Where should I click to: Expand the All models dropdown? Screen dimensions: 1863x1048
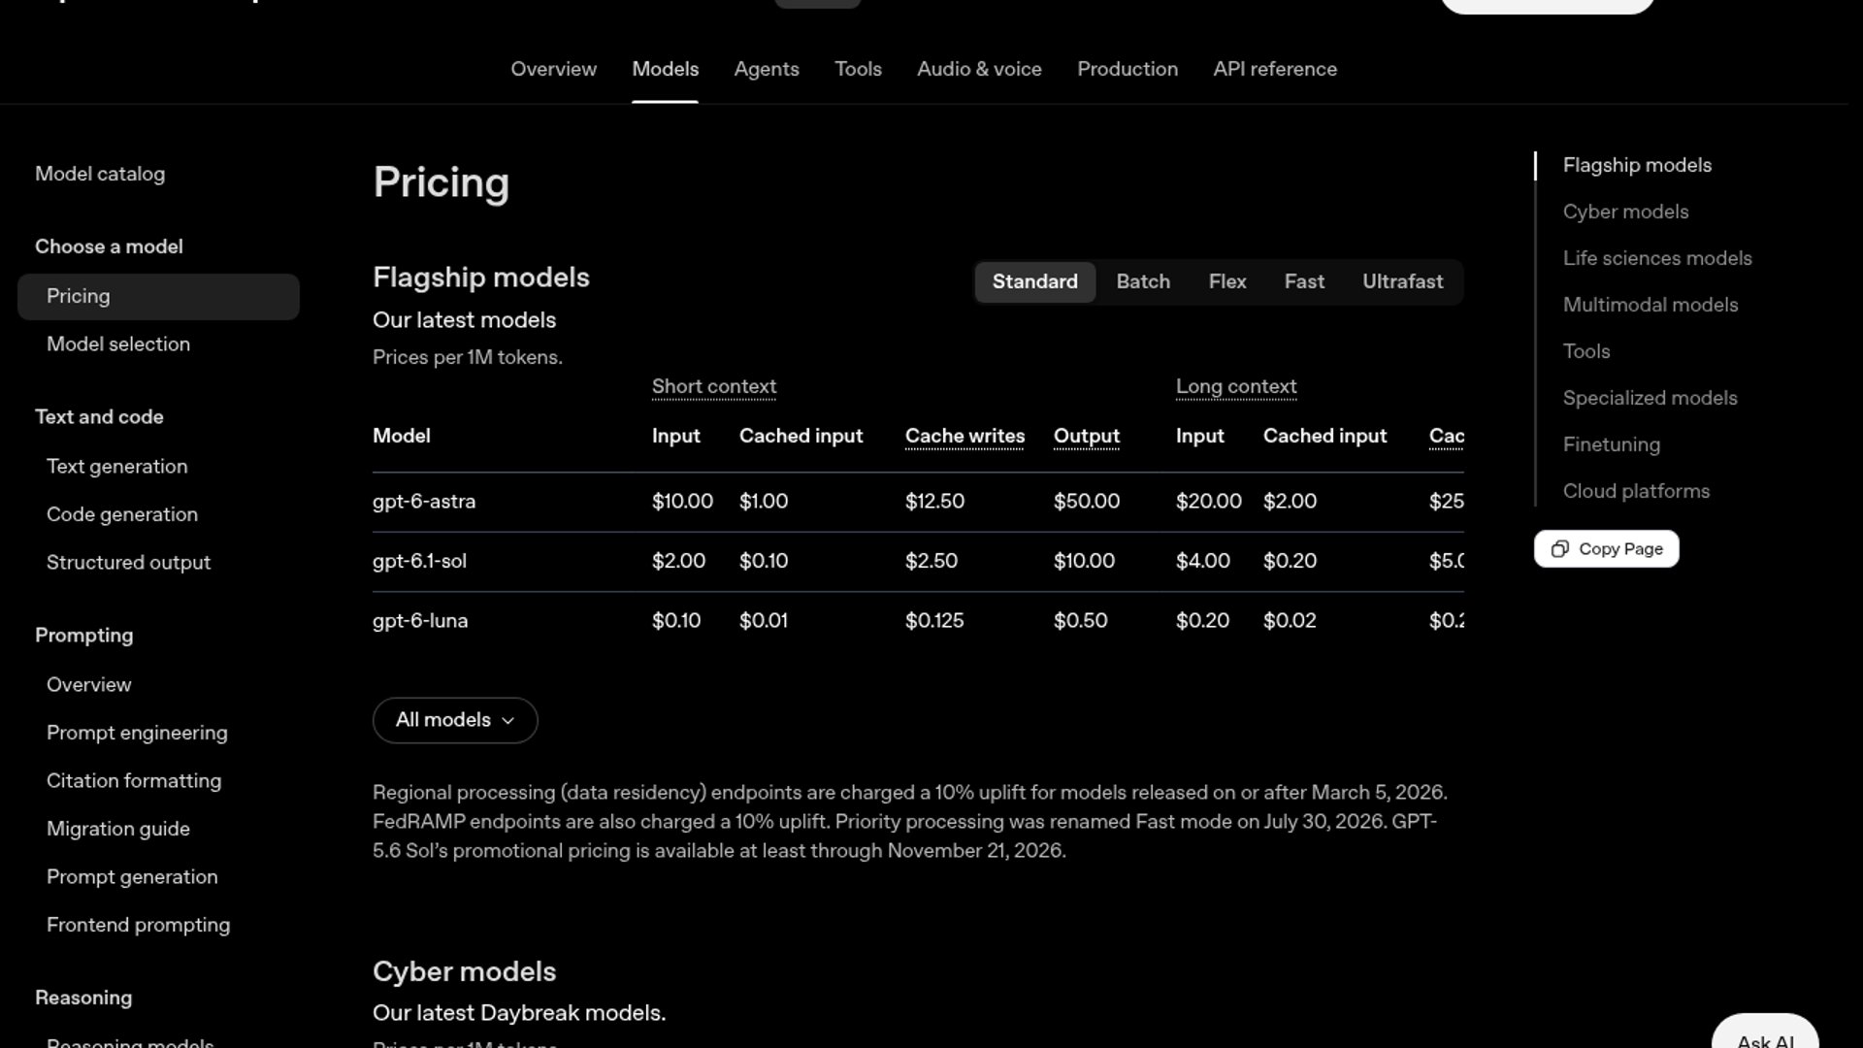click(x=455, y=721)
